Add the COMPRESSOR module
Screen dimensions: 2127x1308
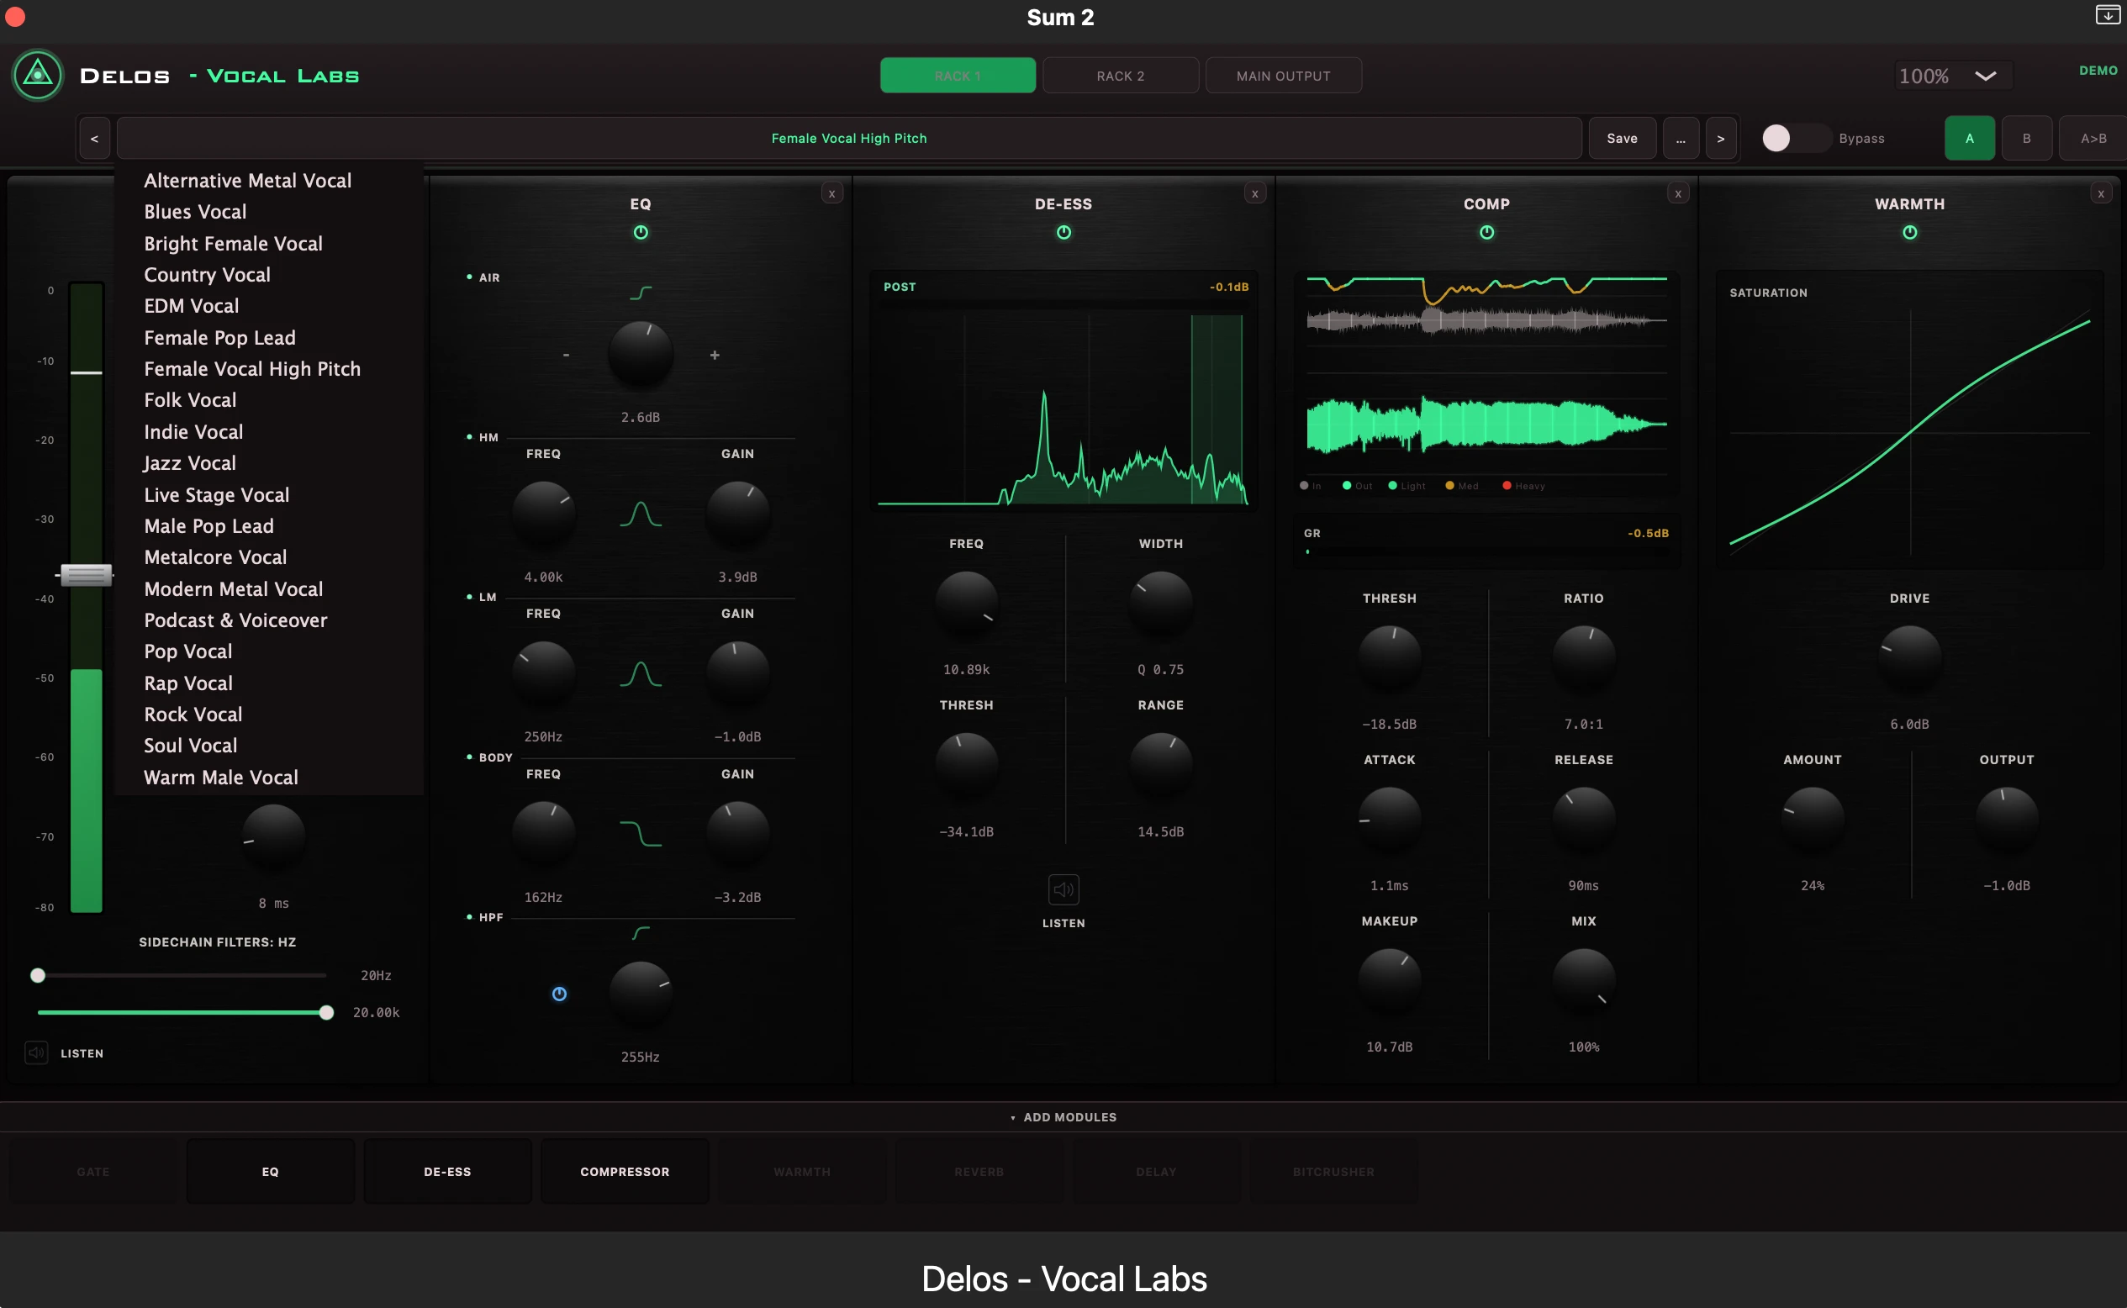click(x=625, y=1171)
